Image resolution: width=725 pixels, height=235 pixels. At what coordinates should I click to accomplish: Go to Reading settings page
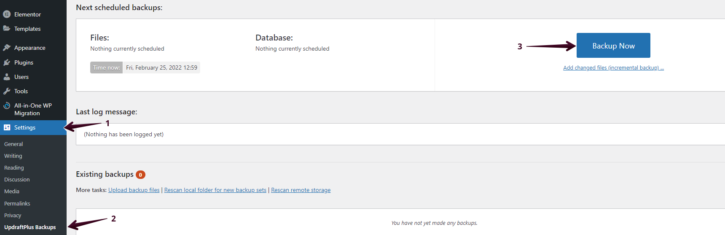tap(14, 168)
